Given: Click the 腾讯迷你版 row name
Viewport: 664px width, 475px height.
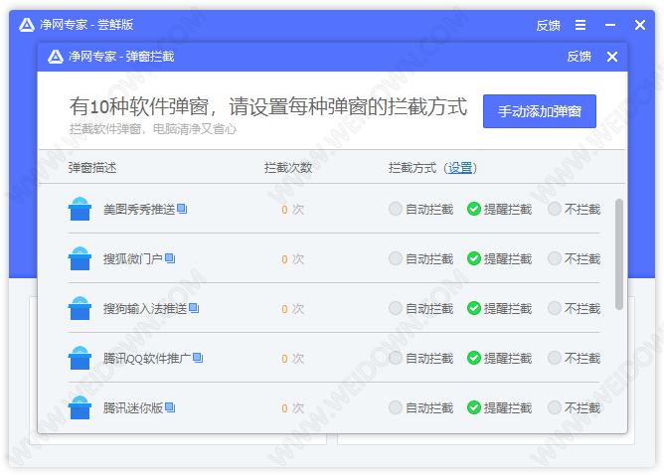Looking at the screenshot, I should tap(133, 407).
